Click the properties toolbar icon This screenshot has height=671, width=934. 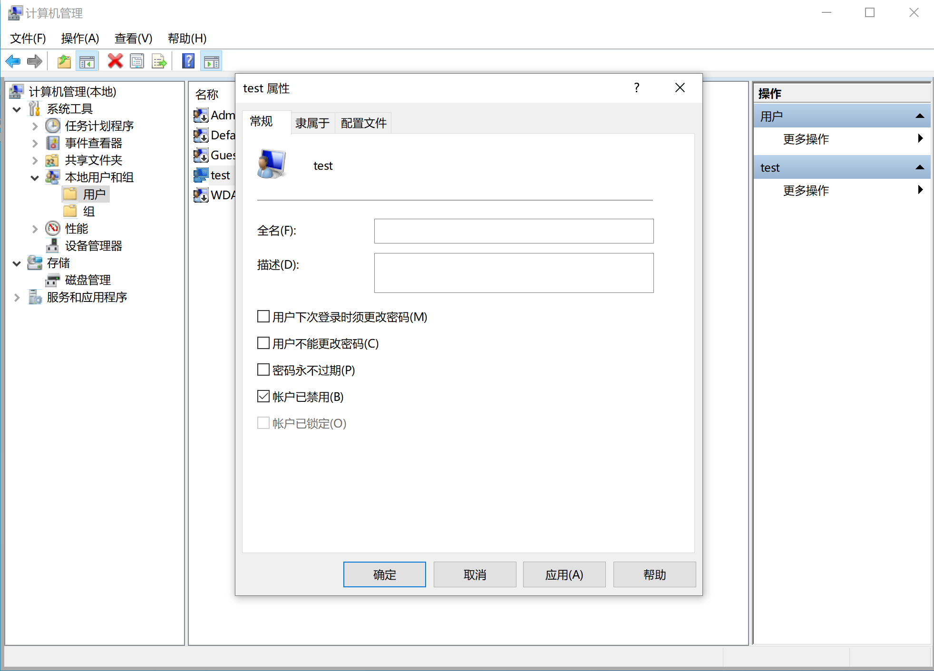137,61
